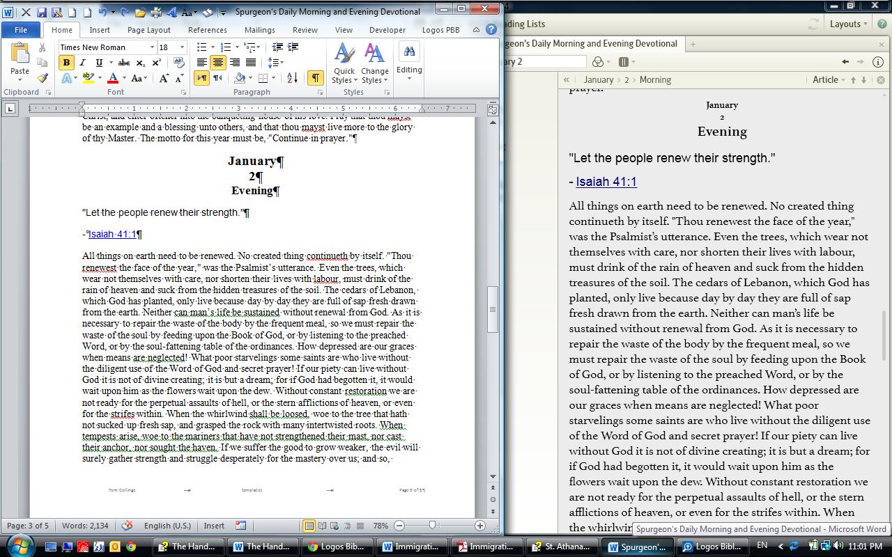This screenshot has width=892, height=557.
Task: Click the Quick Print icon in quick access toolbar
Action: pyautogui.click(x=156, y=13)
